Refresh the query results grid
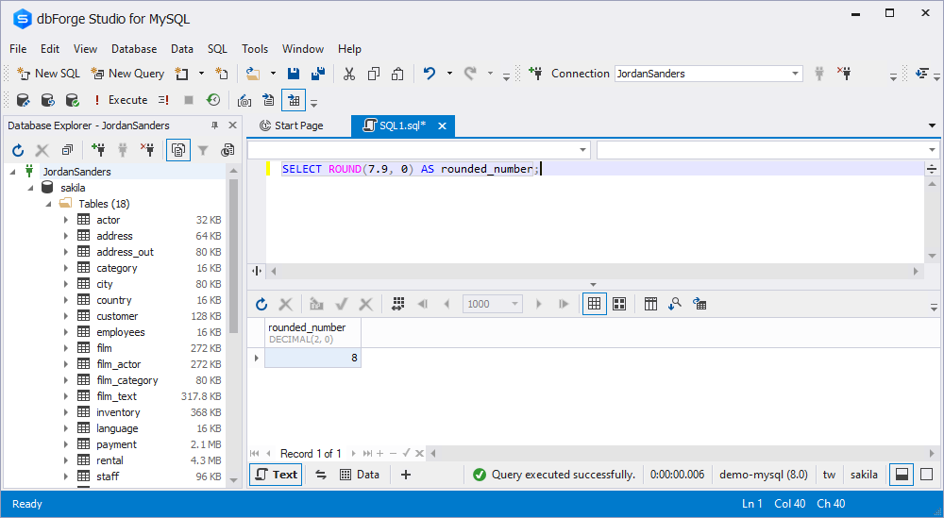Screen dimensions: 944x518 pos(261,305)
